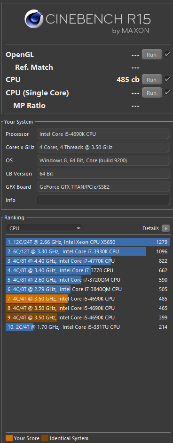Run the CPU Single Core benchmark

(152, 92)
